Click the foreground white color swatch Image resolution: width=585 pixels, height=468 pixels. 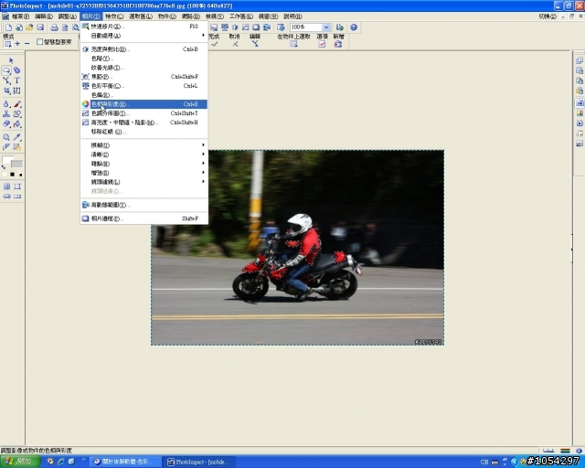[7, 161]
